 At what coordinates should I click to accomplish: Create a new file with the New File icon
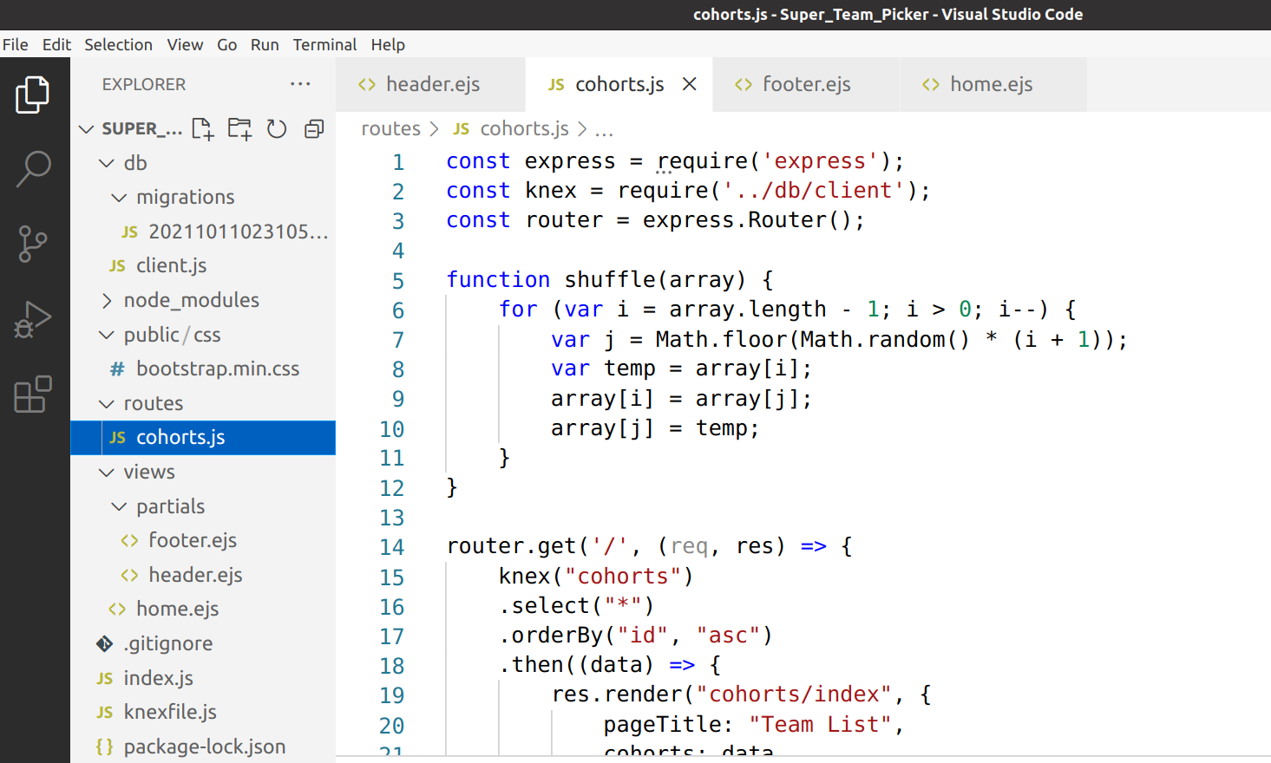(x=202, y=128)
